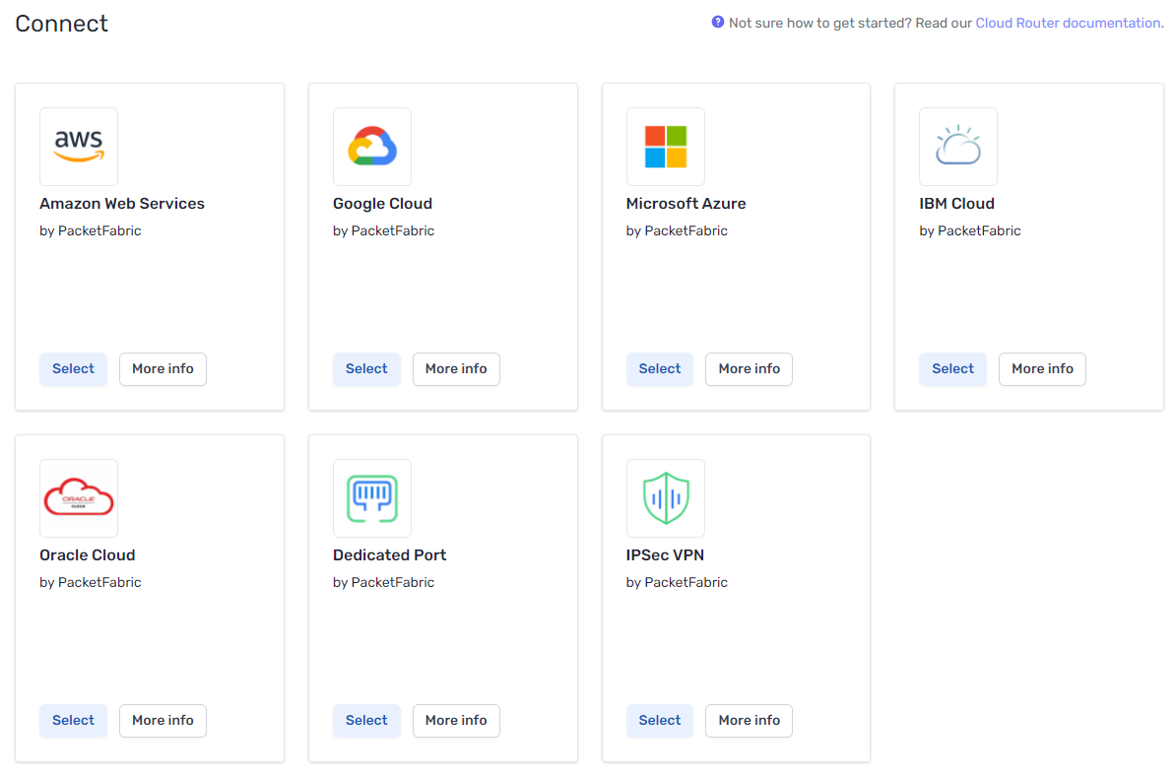Select the Microsoft Azure connection
The height and width of the screenshot is (778, 1176).
point(660,369)
